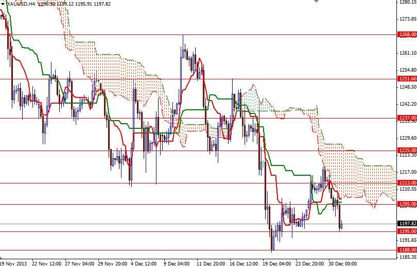Screen dimensions: 417x267
Task: Click the 1188.00 red price label
Action: click(407, 250)
